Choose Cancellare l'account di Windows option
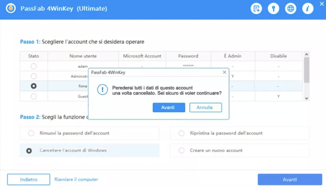The width and height of the screenshot is (326, 187). tap(89, 150)
